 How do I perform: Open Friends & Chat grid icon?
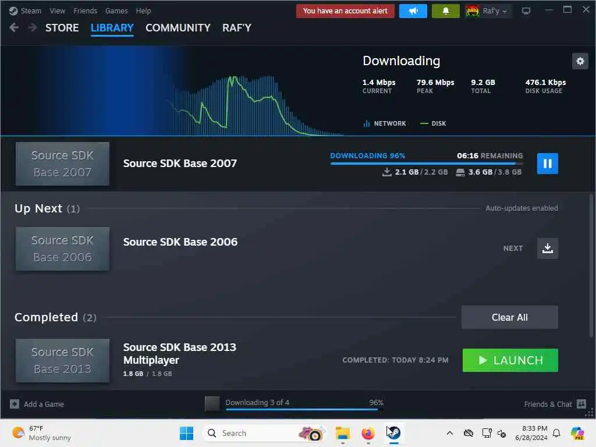click(x=581, y=404)
